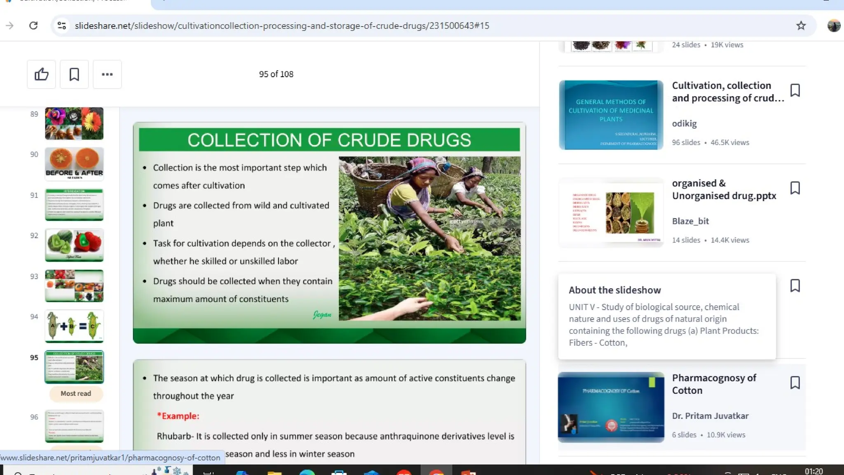Click '24 slides • 19K views' text
Image resolution: width=844 pixels, height=475 pixels.
coord(708,45)
